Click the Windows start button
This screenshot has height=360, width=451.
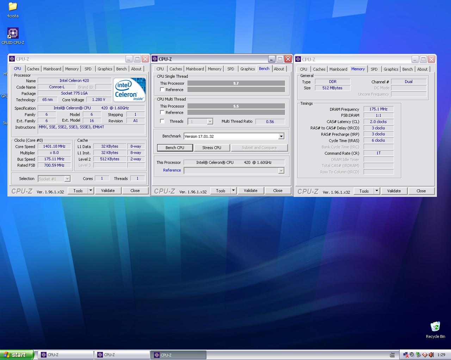tap(17, 355)
